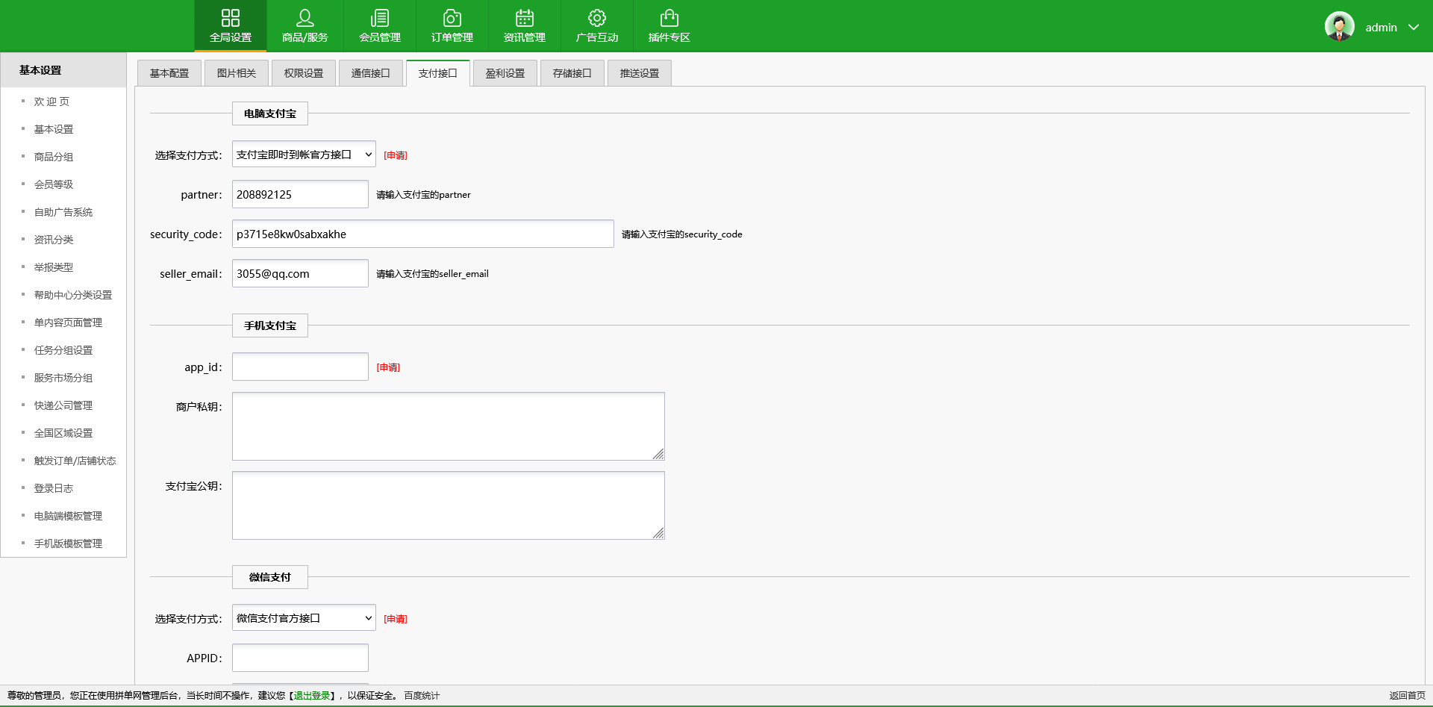The width and height of the screenshot is (1433, 707).
Task: Switch to the 存储接口 tab
Action: pyautogui.click(x=572, y=73)
